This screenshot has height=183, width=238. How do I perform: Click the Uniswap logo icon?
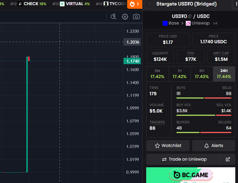188,23
